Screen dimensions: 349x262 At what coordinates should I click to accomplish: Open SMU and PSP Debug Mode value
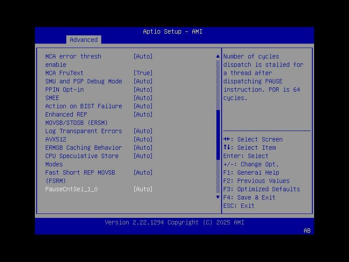click(143, 81)
